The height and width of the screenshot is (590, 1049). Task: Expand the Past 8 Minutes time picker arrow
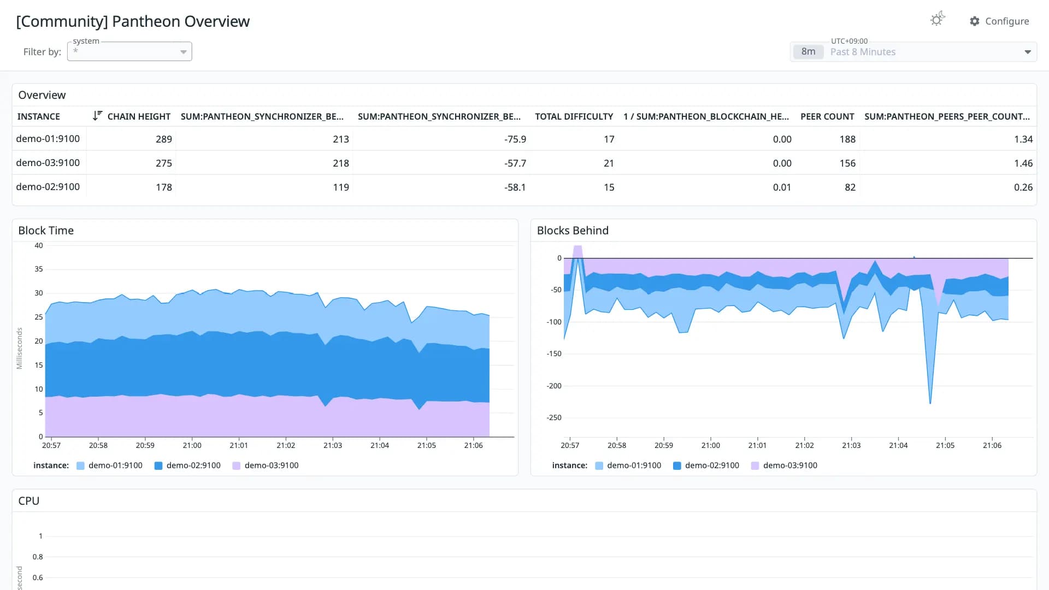tap(1027, 52)
